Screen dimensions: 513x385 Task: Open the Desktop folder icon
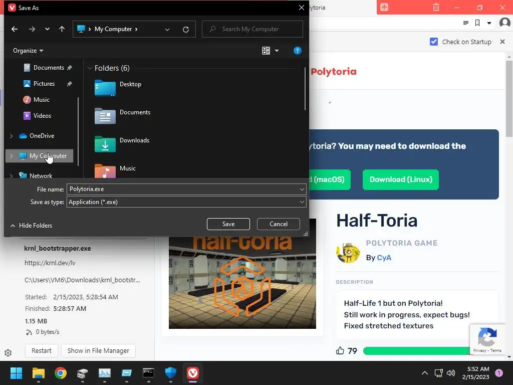pos(105,87)
